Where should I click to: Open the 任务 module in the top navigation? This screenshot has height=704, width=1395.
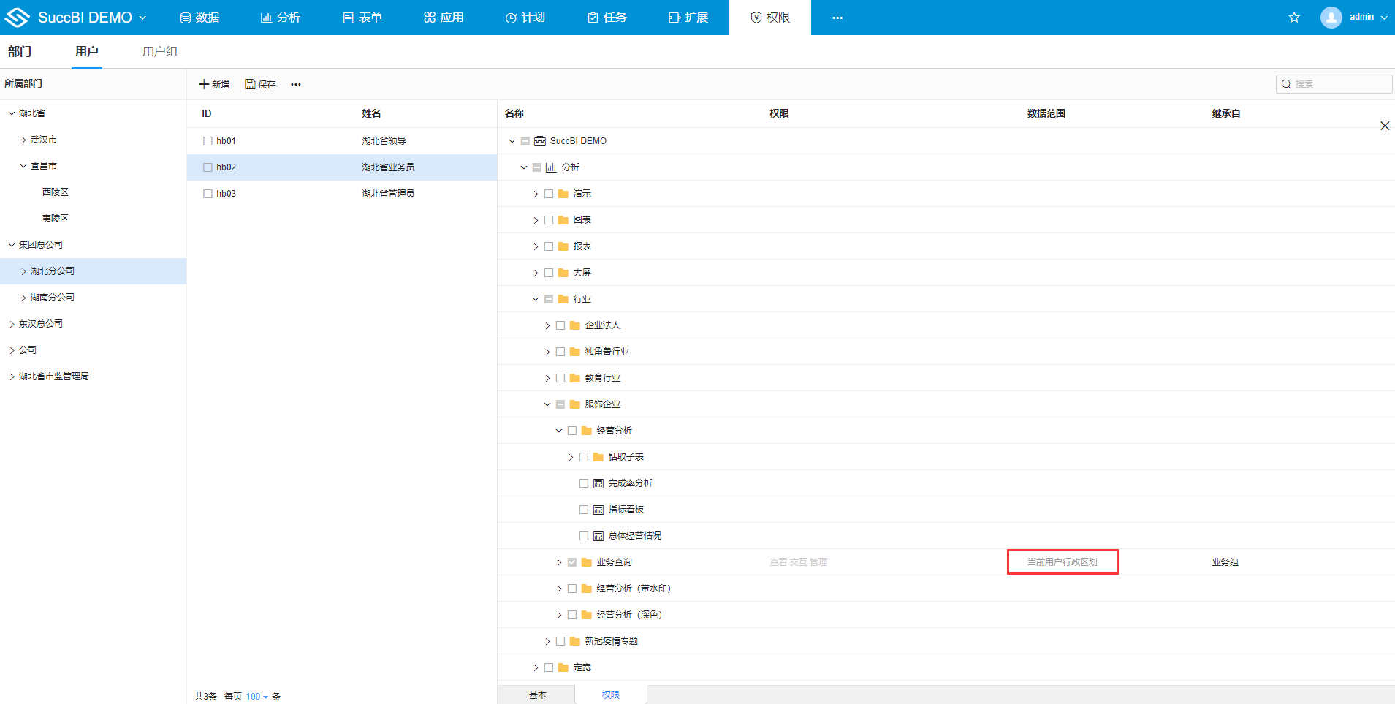607,17
